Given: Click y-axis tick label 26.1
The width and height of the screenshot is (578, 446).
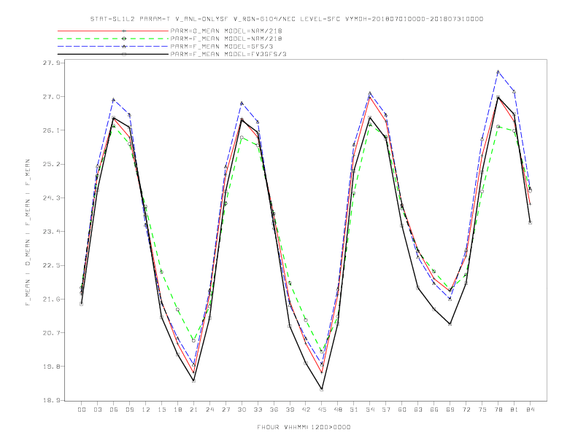Looking at the screenshot, I should click(52, 130).
